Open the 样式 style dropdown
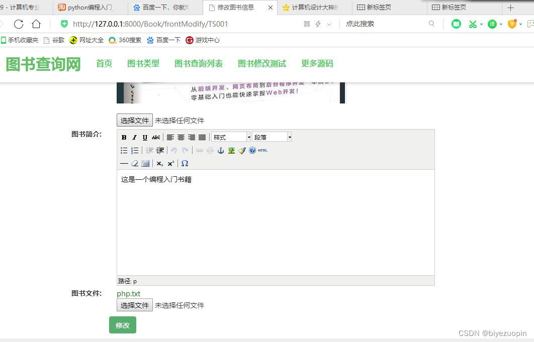The width and height of the screenshot is (534, 342). 231,137
